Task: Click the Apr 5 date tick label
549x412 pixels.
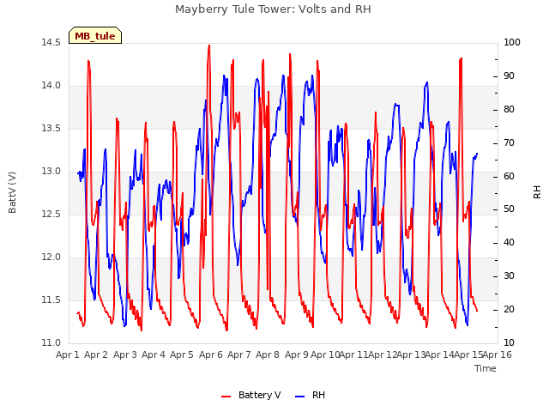Action: coord(182,354)
